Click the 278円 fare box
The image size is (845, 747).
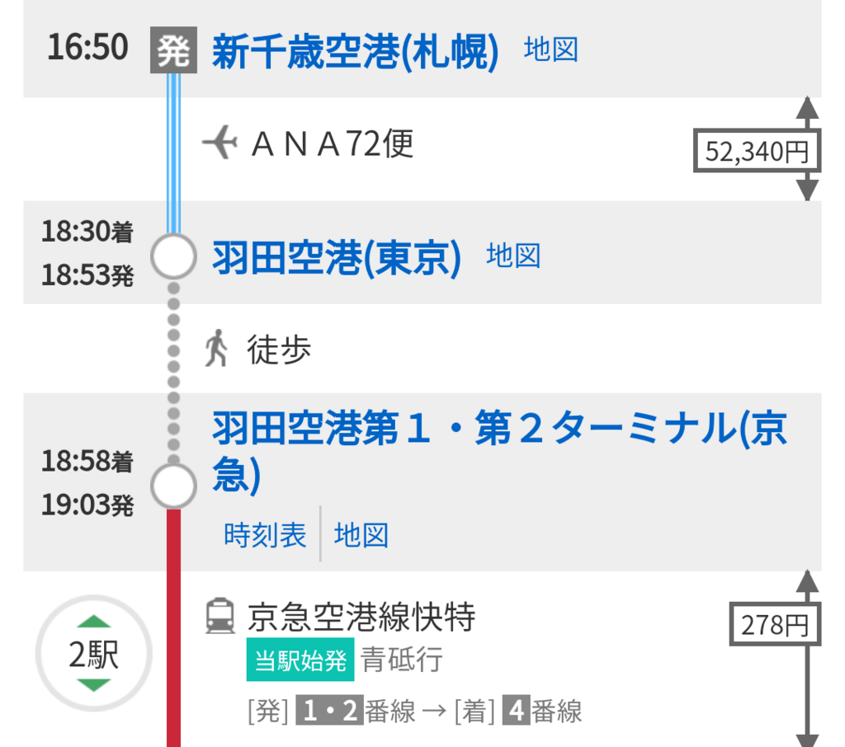click(x=773, y=625)
